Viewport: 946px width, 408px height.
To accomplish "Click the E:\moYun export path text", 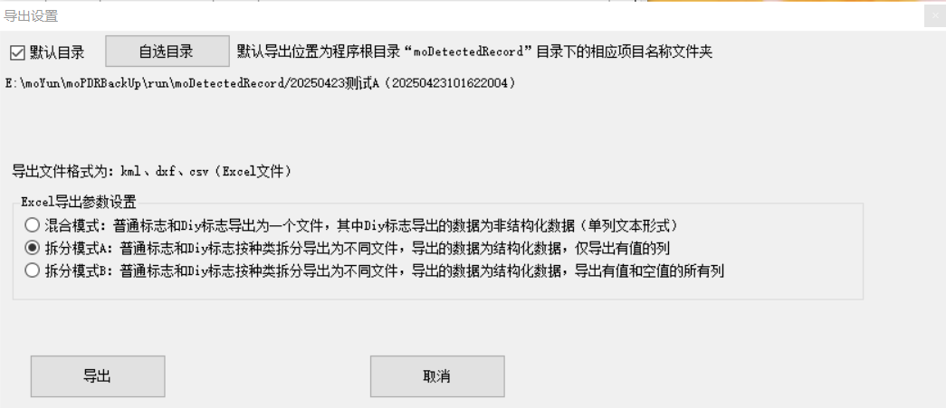I will pos(260,84).
